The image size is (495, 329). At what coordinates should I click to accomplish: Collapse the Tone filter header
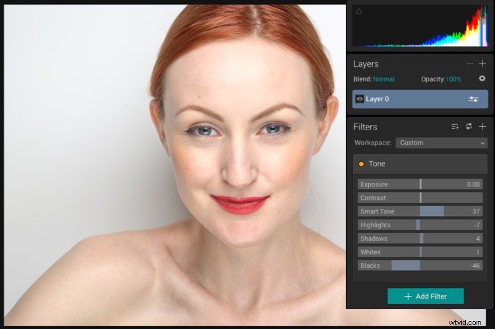[420, 164]
